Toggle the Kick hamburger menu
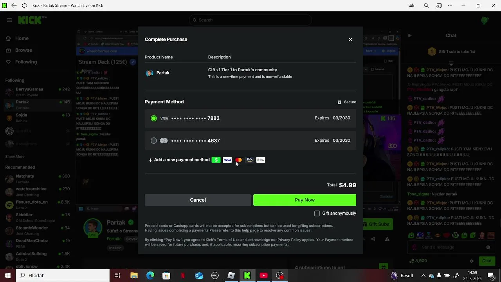Image resolution: width=501 pixels, height=282 pixels. pyautogui.click(x=9, y=20)
